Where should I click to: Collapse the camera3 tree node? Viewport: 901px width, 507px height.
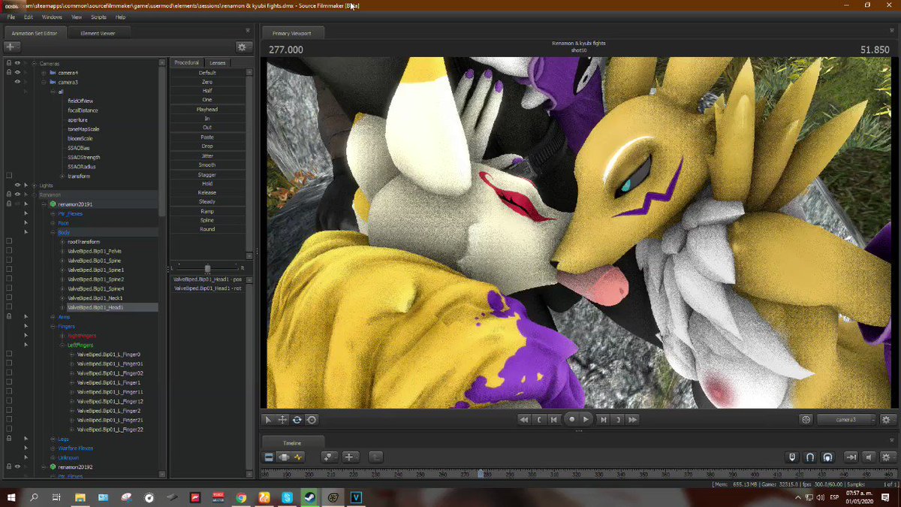[44, 82]
